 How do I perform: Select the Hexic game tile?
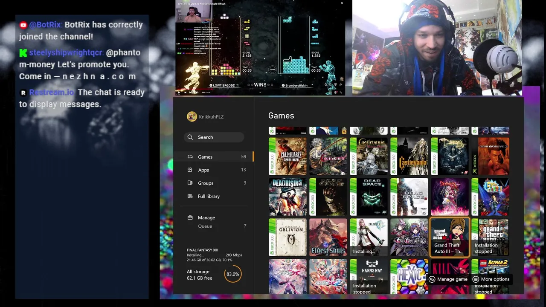409,277
